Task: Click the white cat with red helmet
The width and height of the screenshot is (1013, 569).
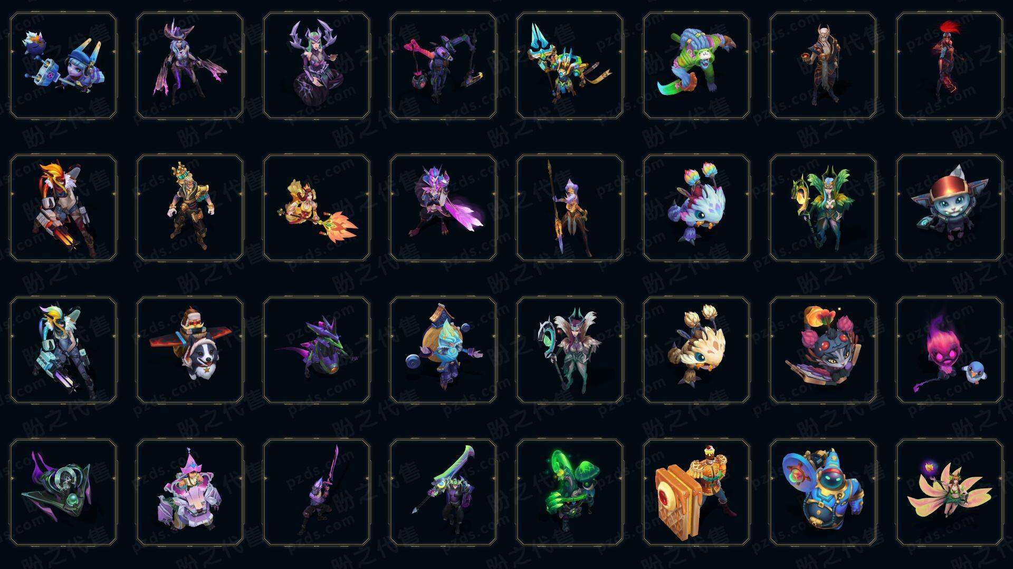Action: pyautogui.click(x=950, y=208)
